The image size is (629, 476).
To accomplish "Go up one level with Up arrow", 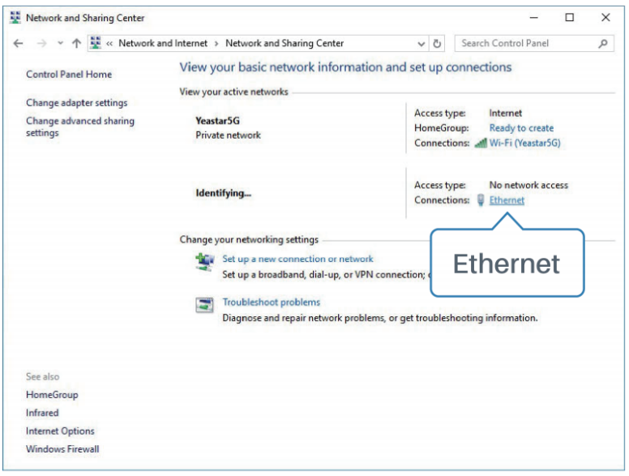I will (x=77, y=43).
